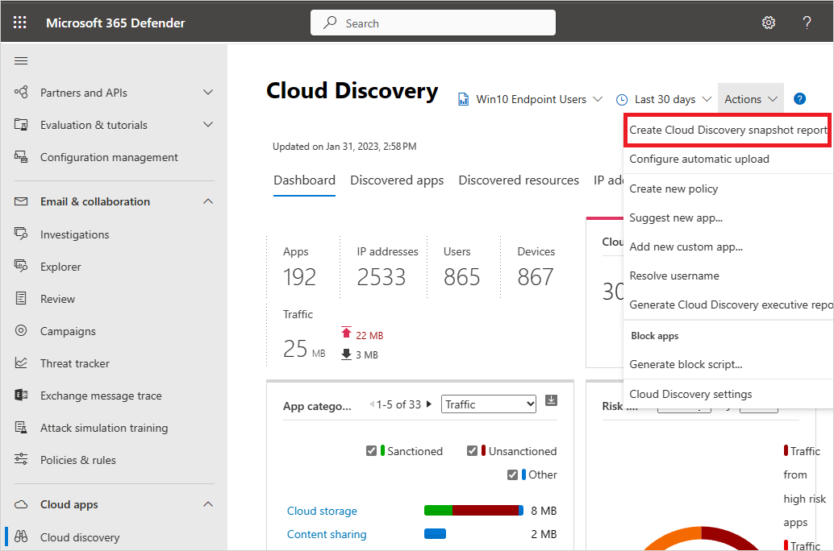Toggle the Other apps checkbox
This screenshot has height=551, width=834.
(x=512, y=474)
